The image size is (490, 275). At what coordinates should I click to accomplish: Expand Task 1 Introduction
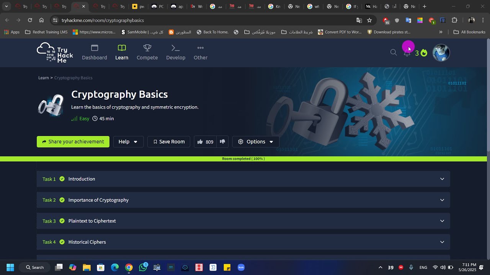point(243,179)
